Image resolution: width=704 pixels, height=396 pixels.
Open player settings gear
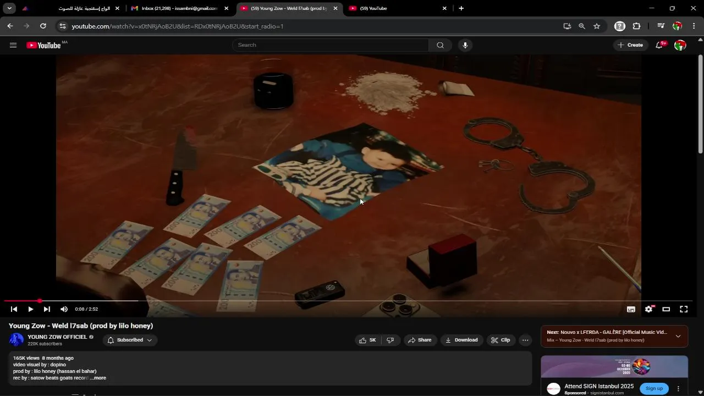coord(648,309)
